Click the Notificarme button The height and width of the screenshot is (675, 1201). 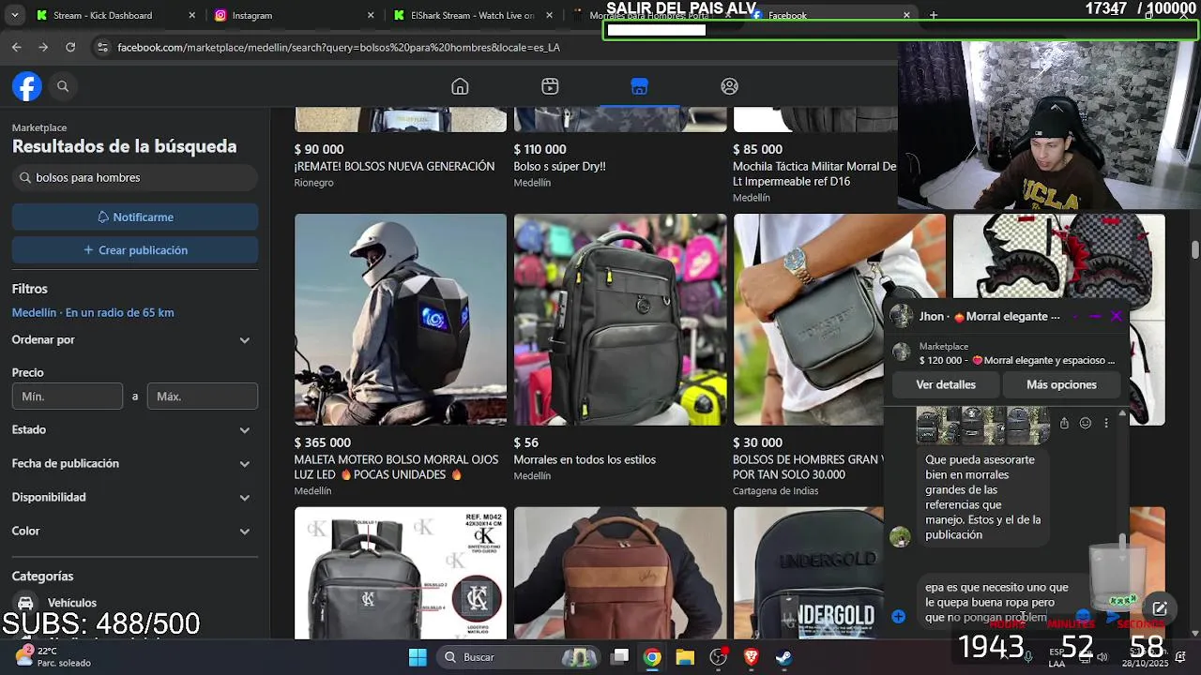(x=135, y=217)
